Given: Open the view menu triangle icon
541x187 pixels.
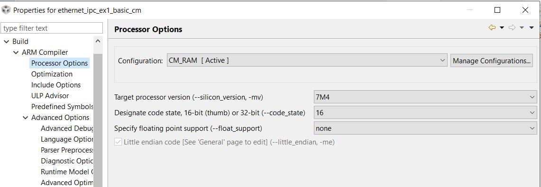Looking at the screenshot, I should coord(532,28).
